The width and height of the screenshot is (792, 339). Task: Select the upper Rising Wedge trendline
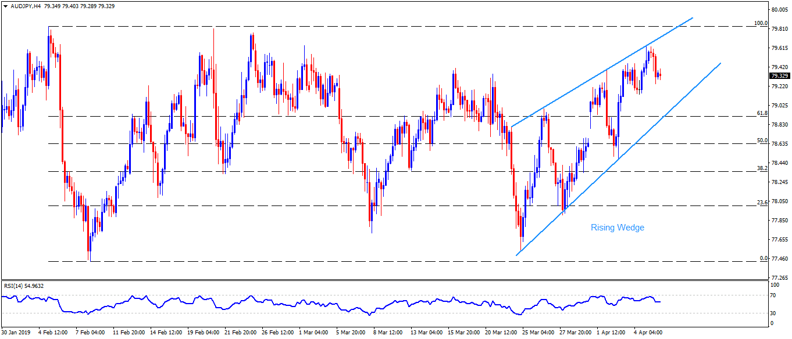(x=602, y=72)
